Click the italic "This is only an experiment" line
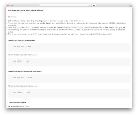The width and height of the screenshot is (138, 116). point(60,34)
